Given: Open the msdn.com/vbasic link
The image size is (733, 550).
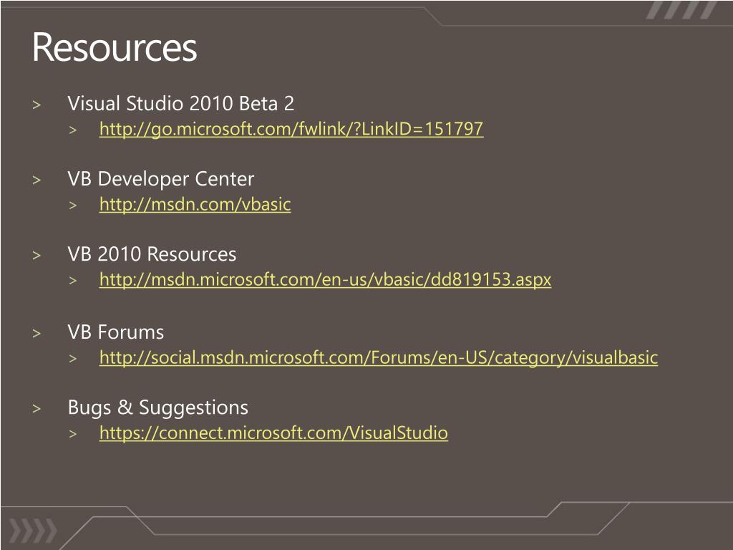Looking at the screenshot, I should (x=195, y=204).
